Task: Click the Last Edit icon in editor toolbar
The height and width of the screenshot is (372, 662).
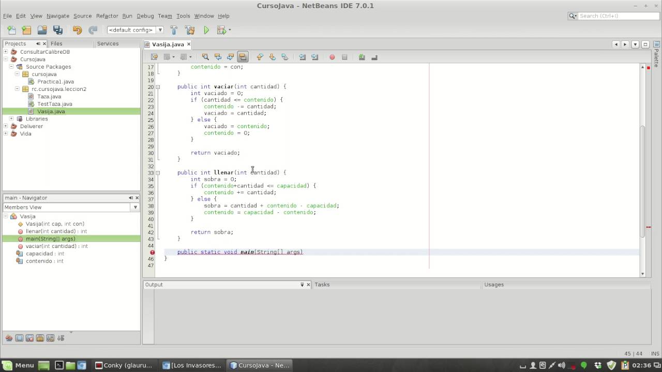Action: tap(154, 57)
